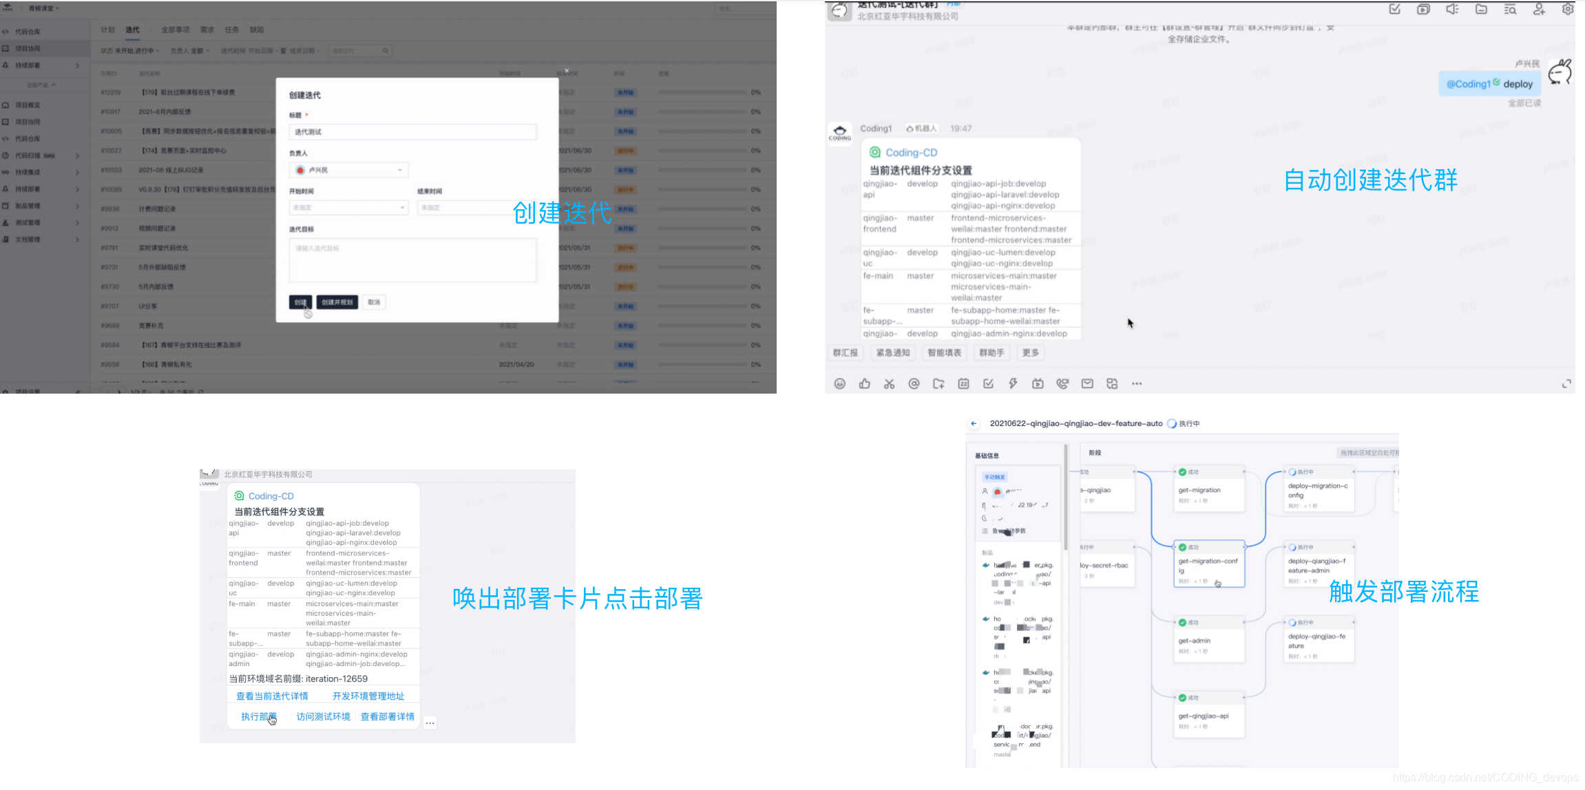The image size is (1585, 790).
Task: Click the emoji icon in chat toolbar
Action: pos(839,384)
